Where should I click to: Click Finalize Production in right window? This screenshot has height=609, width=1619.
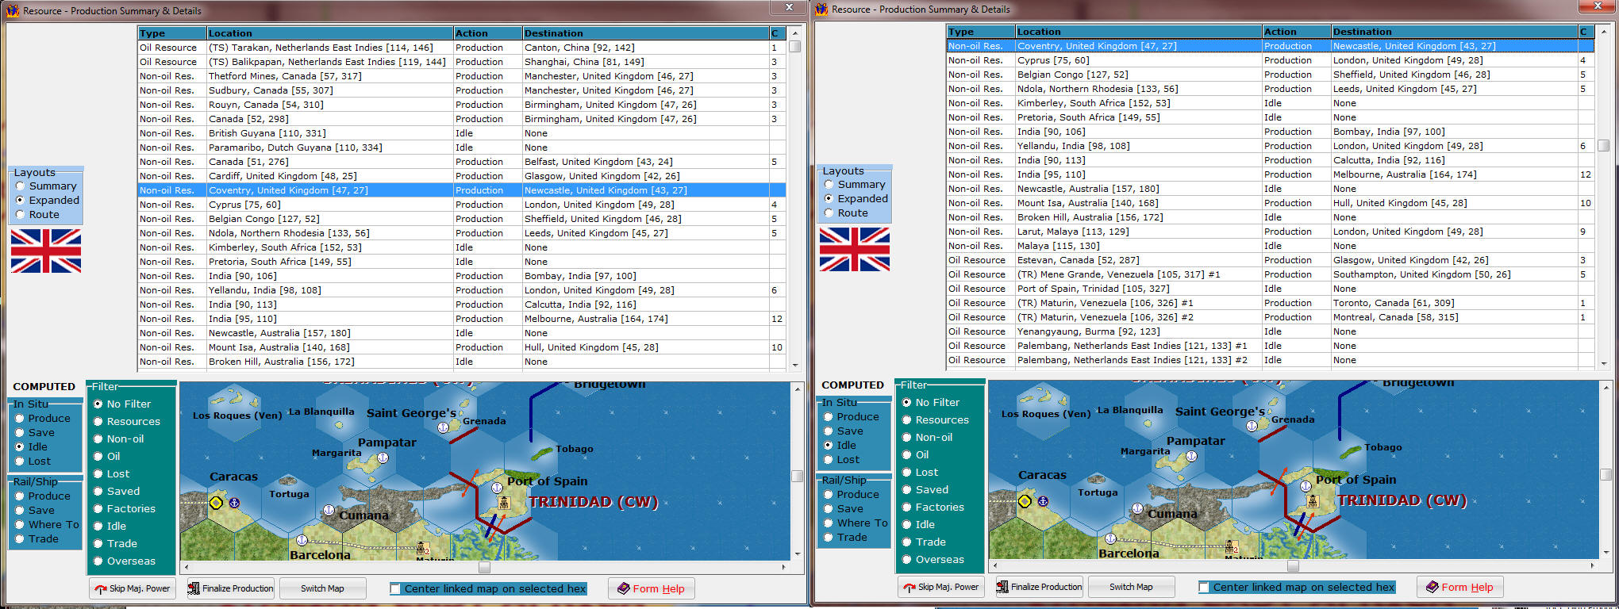1039,587
